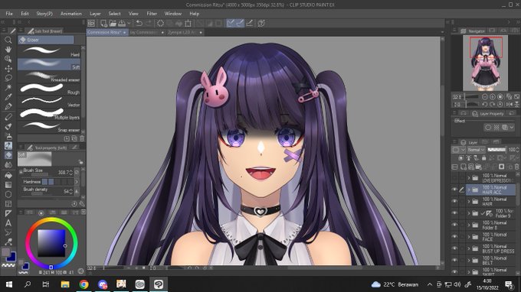
Task: Hide the FACE layer folder
Action: coord(454,237)
